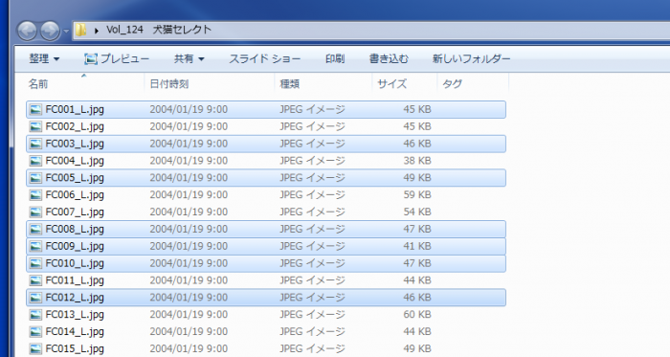Click the FC004_L.jpg file icon

pos(35,161)
